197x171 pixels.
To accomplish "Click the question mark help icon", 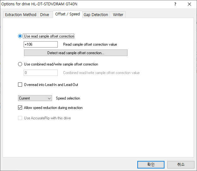I will (x=175, y=4).
